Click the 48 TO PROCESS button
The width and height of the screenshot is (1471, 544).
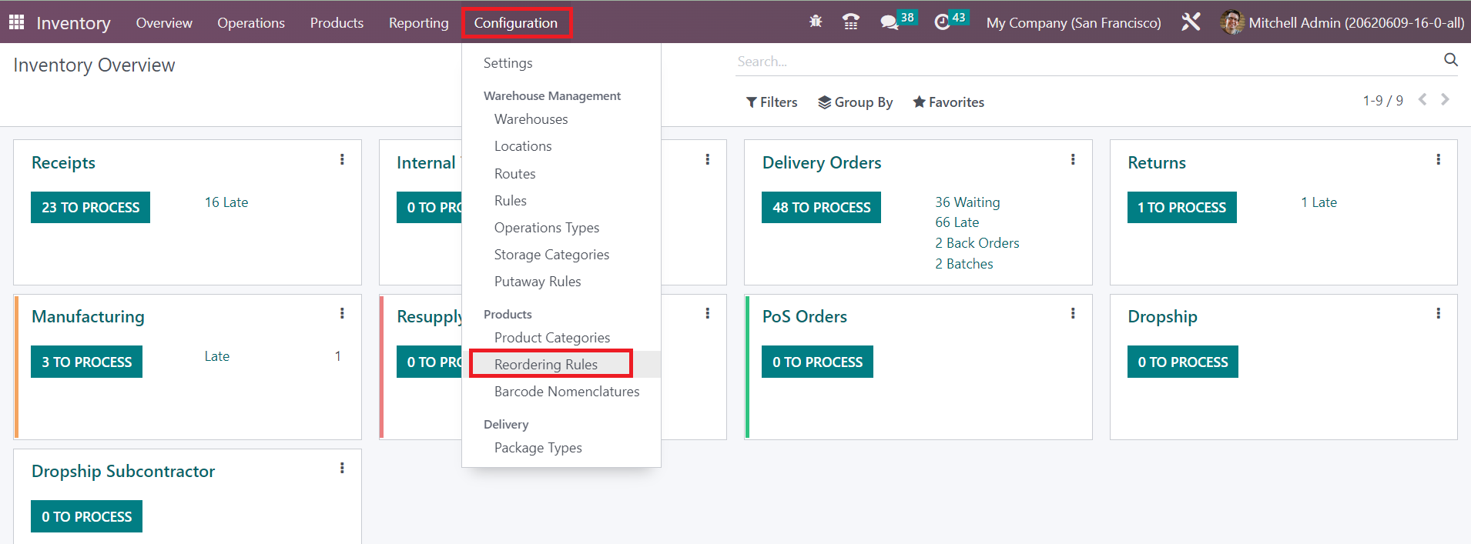click(821, 208)
